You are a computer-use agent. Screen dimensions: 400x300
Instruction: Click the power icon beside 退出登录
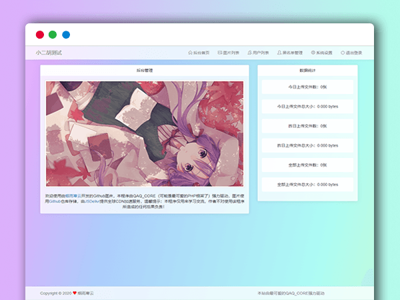coord(343,52)
